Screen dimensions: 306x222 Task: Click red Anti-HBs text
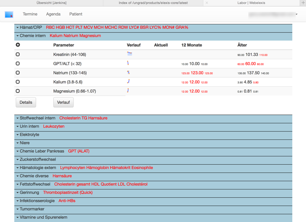(67, 201)
